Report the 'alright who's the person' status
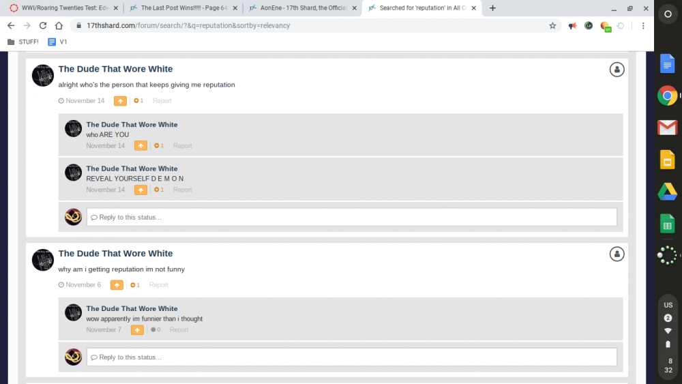This screenshot has width=682, height=384. (162, 101)
